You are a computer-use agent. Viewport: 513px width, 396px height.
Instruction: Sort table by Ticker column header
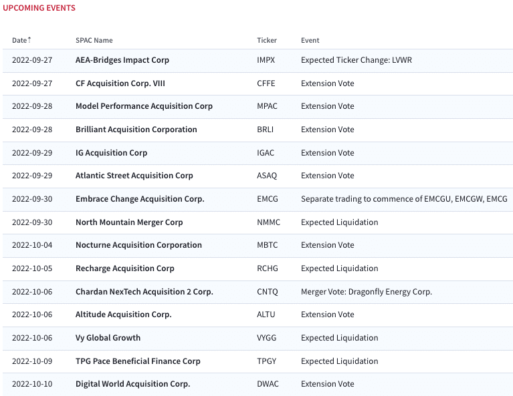(x=267, y=40)
